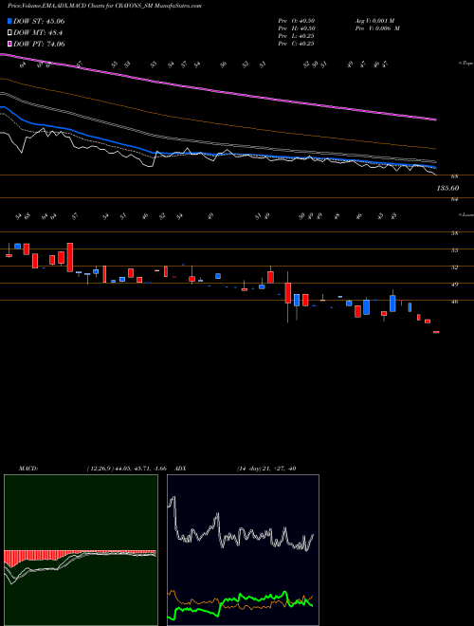Click the 'ADX' panel heading
474x626 pixels.
click(x=181, y=469)
